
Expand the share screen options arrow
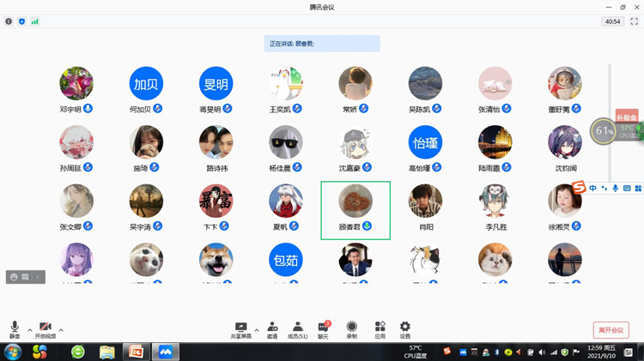(257, 330)
